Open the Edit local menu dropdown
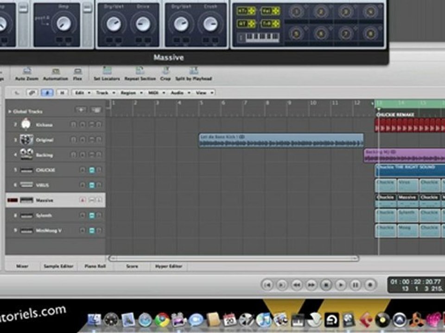Screen dimensions: 445x333 tap(83, 92)
